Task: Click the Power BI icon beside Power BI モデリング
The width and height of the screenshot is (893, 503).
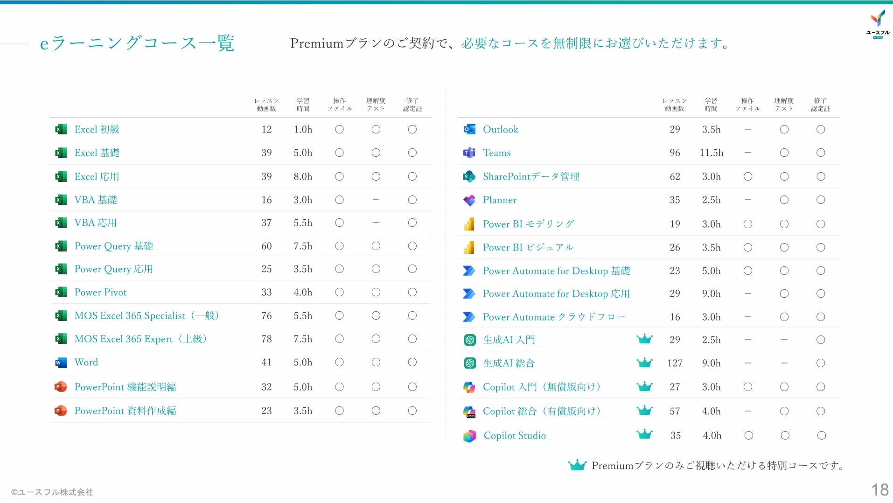Action: coord(469,224)
